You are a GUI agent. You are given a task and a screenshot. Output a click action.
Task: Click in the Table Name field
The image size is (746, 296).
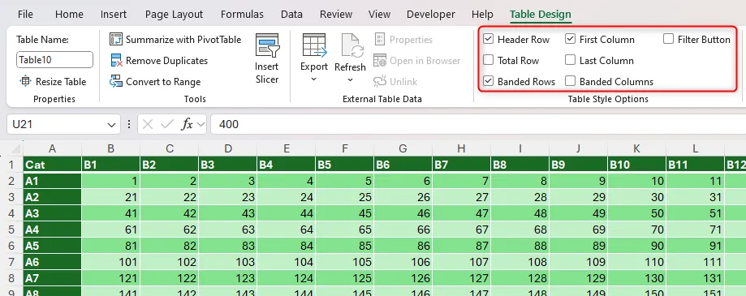click(54, 60)
